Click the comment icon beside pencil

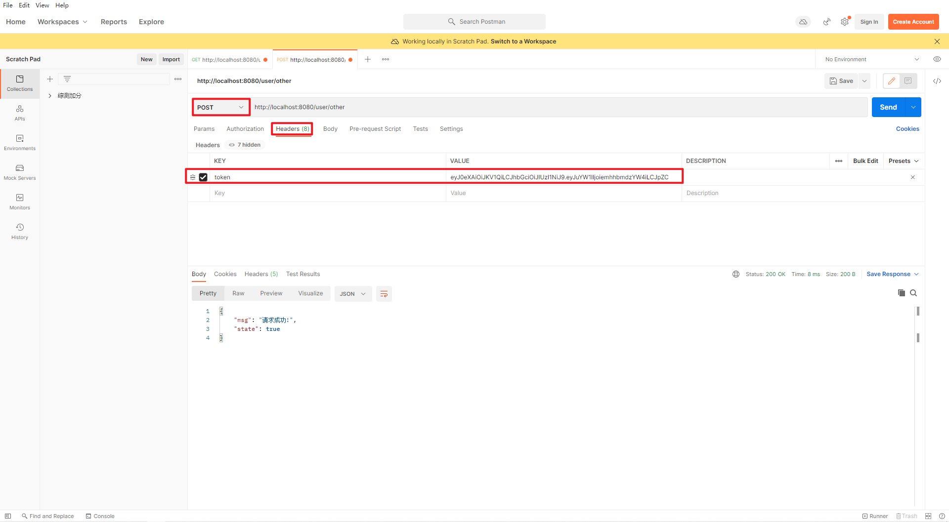pyautogui.click(x=908, y=81)
